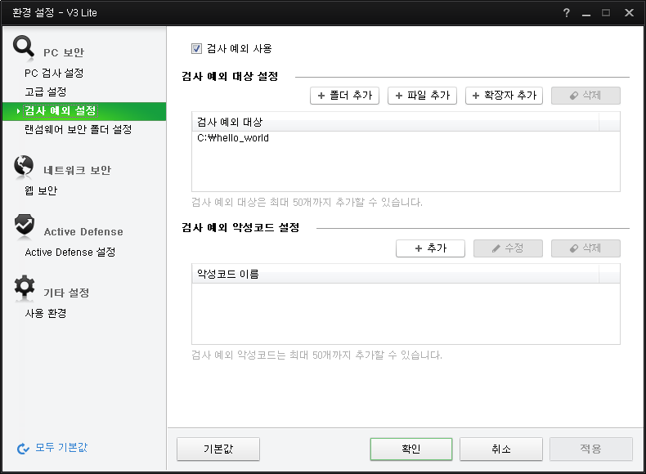Open PC 검사 설정 page
The height and width of the screenshot is (474, 646).
point(53,74)
